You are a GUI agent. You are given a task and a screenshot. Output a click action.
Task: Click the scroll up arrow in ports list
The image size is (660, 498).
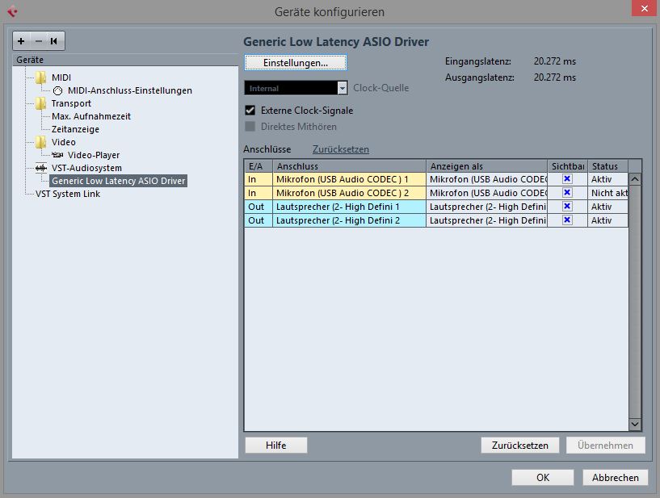(635, 179)
